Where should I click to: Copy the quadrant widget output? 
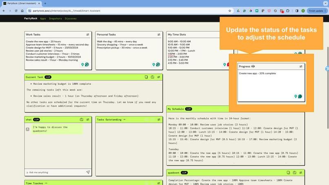tap(288, 173)
